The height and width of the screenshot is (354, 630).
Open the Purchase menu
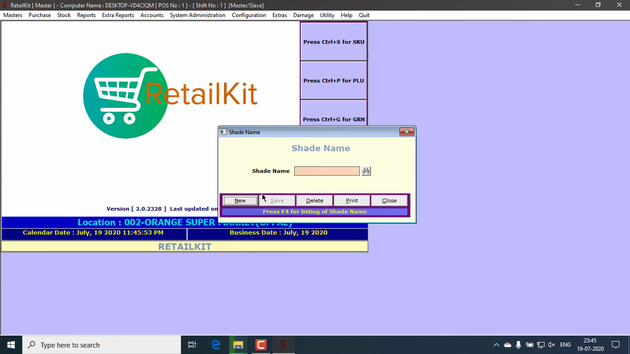[40, 15]
